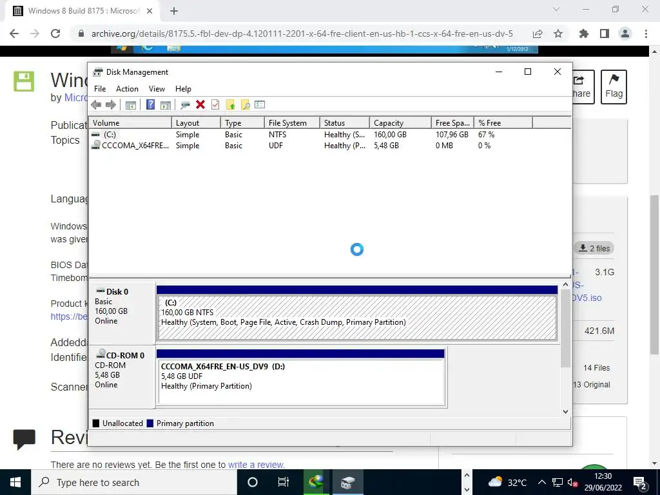Open a new browser tab
Viewport: 660px width, 495px height.
point(174,12)
